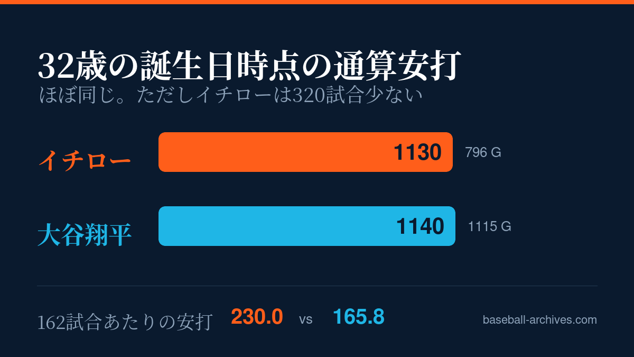The width and height of the screenshot is (634, 357).
Task: Select the イチロー name label
Action: tap(85, 160)
